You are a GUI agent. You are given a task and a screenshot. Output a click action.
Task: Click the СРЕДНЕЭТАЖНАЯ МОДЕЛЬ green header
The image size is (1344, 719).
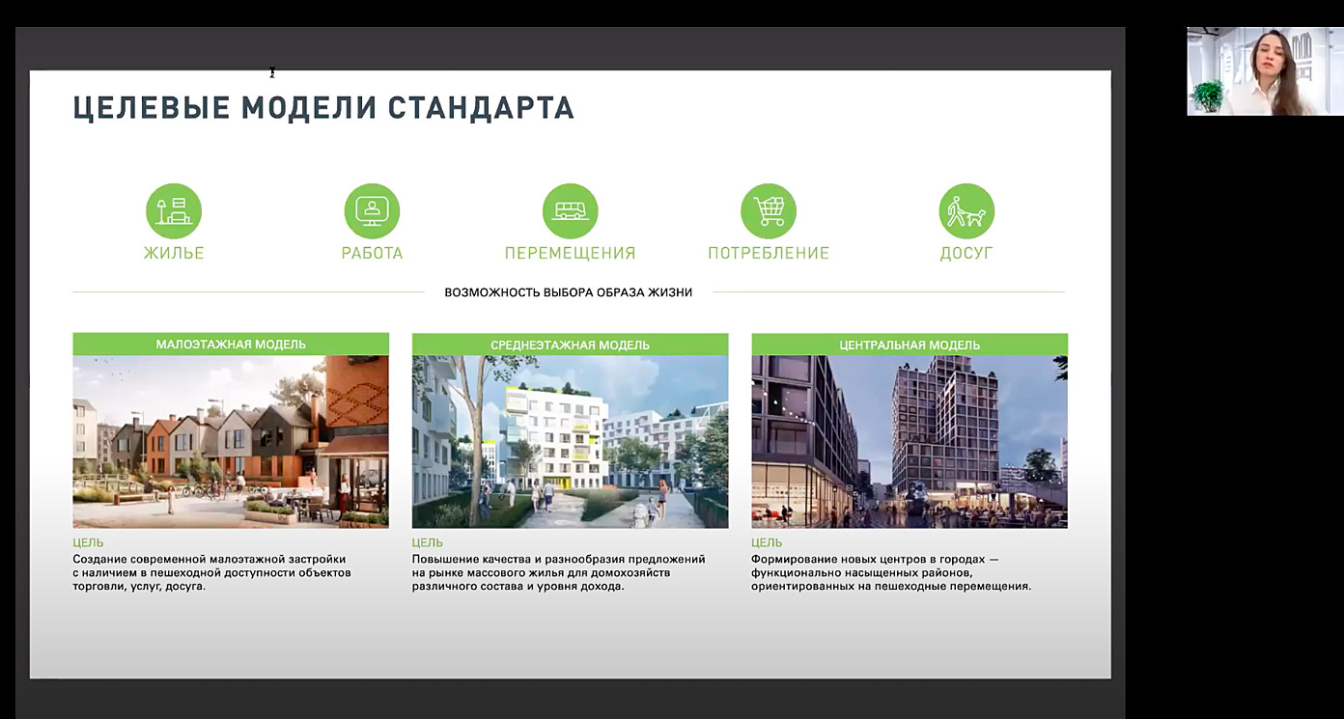point(570,345)
